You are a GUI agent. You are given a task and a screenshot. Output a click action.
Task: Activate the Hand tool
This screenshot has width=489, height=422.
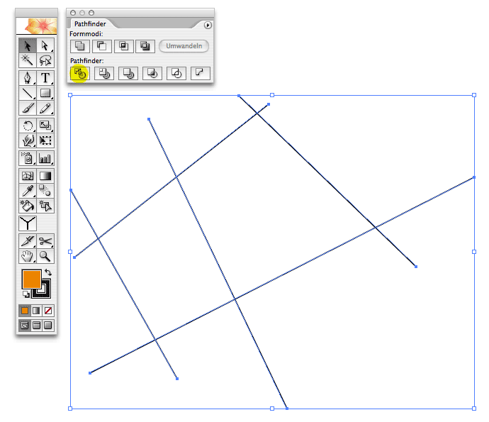[x=28, y=256]
